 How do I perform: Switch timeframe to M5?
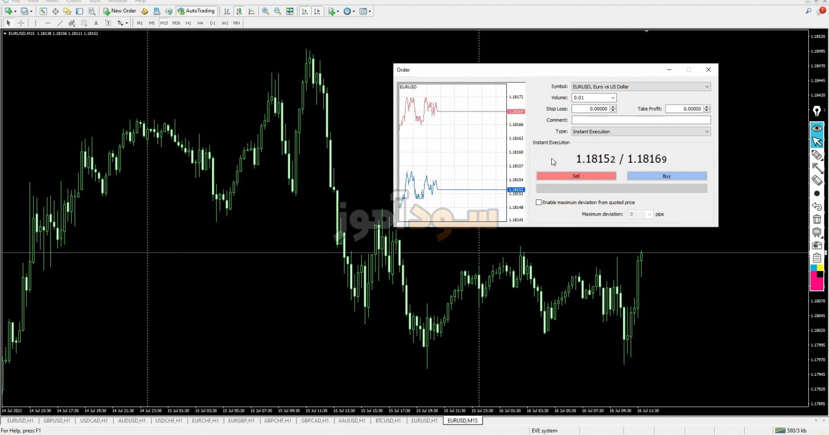point(152,23)
